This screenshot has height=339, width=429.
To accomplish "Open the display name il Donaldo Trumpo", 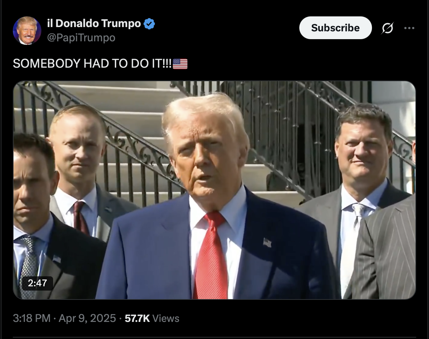I will [x=94, y=24].
